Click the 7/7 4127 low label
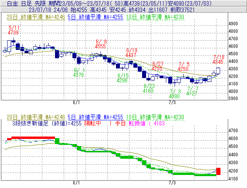247x188 pixels. pyautogui.click(x=192, y=91)
